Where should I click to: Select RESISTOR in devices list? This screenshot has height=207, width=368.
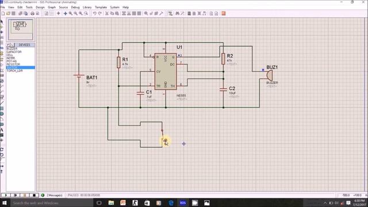pos(21,64)
